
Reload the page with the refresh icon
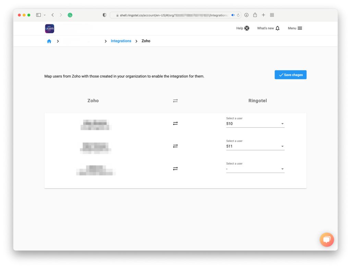pos(238,15)
